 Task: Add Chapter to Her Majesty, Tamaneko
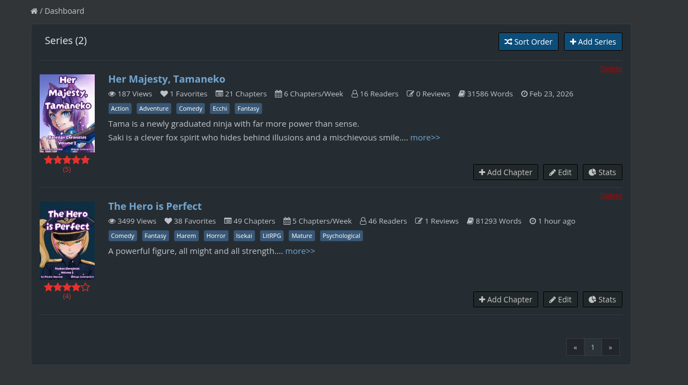point(505,172)
